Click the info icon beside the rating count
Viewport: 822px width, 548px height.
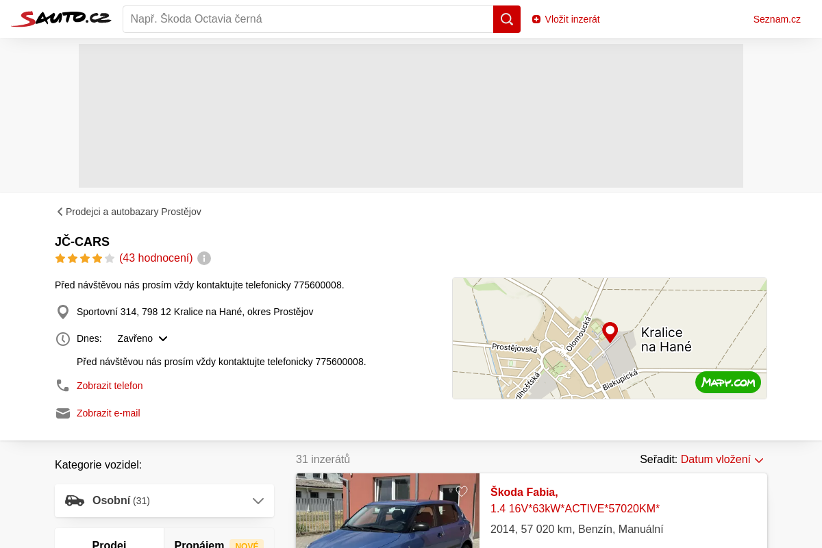(x=204, y=258)
